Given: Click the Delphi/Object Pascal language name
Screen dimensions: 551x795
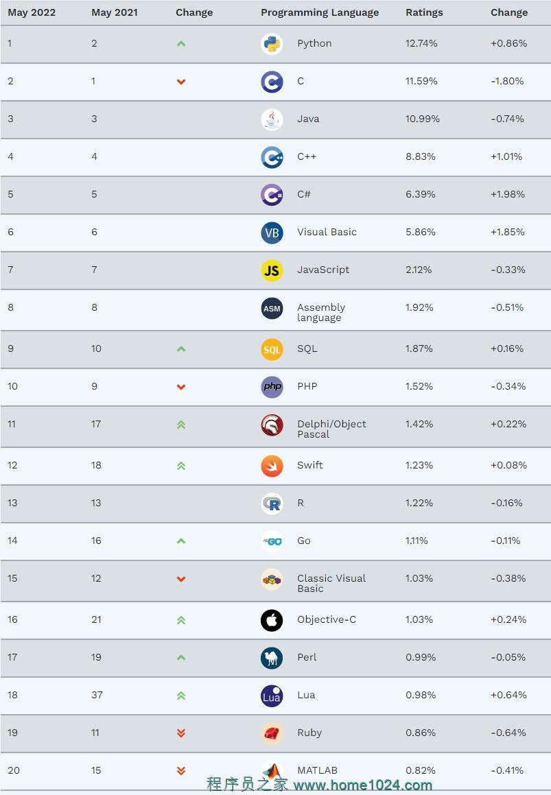Looking at the screenshot, I should click(x=331, y=429).
